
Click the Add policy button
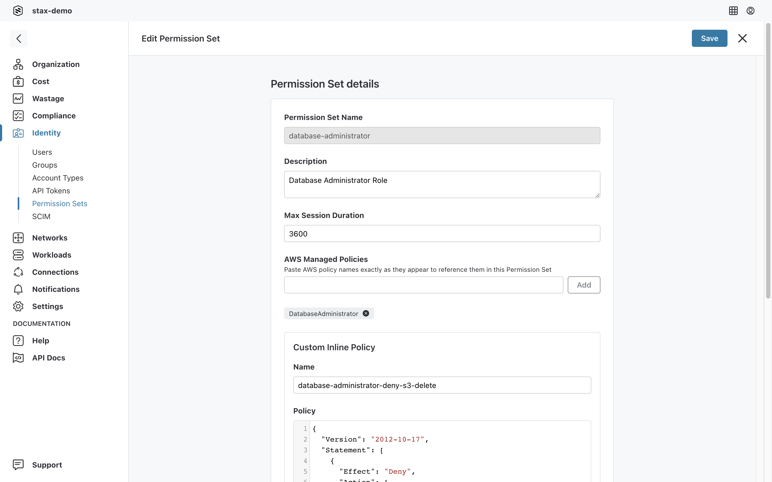(x=584, y=285)
